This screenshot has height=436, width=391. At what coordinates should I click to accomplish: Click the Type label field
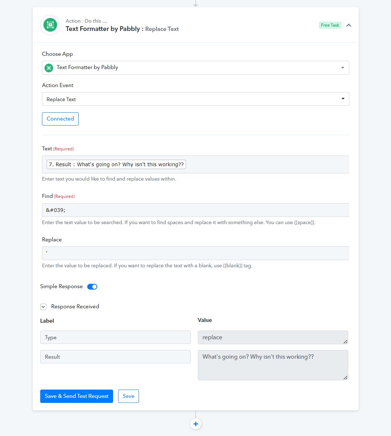click(x=115, y=337)
